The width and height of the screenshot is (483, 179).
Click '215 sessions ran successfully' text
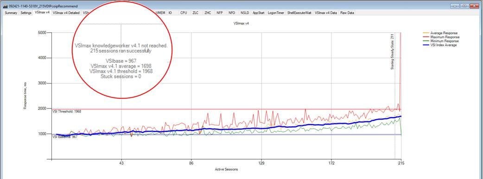(121, 51)
